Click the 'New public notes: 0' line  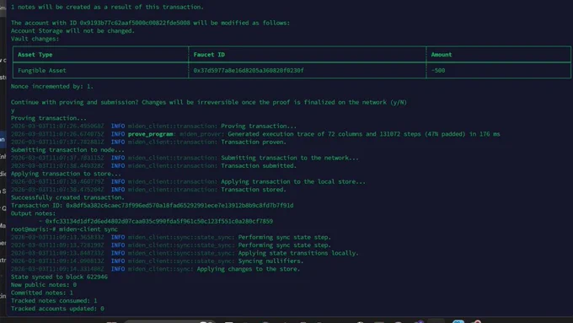click(44, 284)
